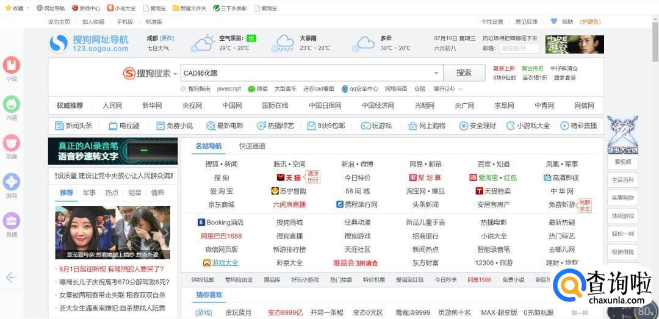Open the 阿里巴巴1688 link
The width and height of the screenshot is (659, 319).
(221, 236)
